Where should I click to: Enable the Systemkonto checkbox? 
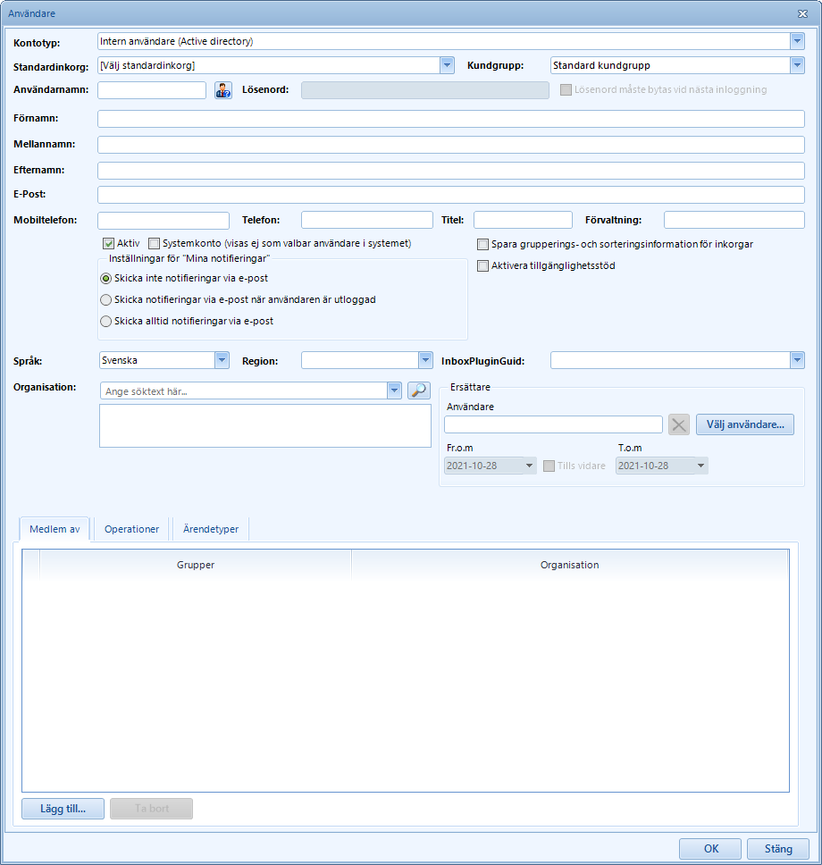tap(154, 243)
